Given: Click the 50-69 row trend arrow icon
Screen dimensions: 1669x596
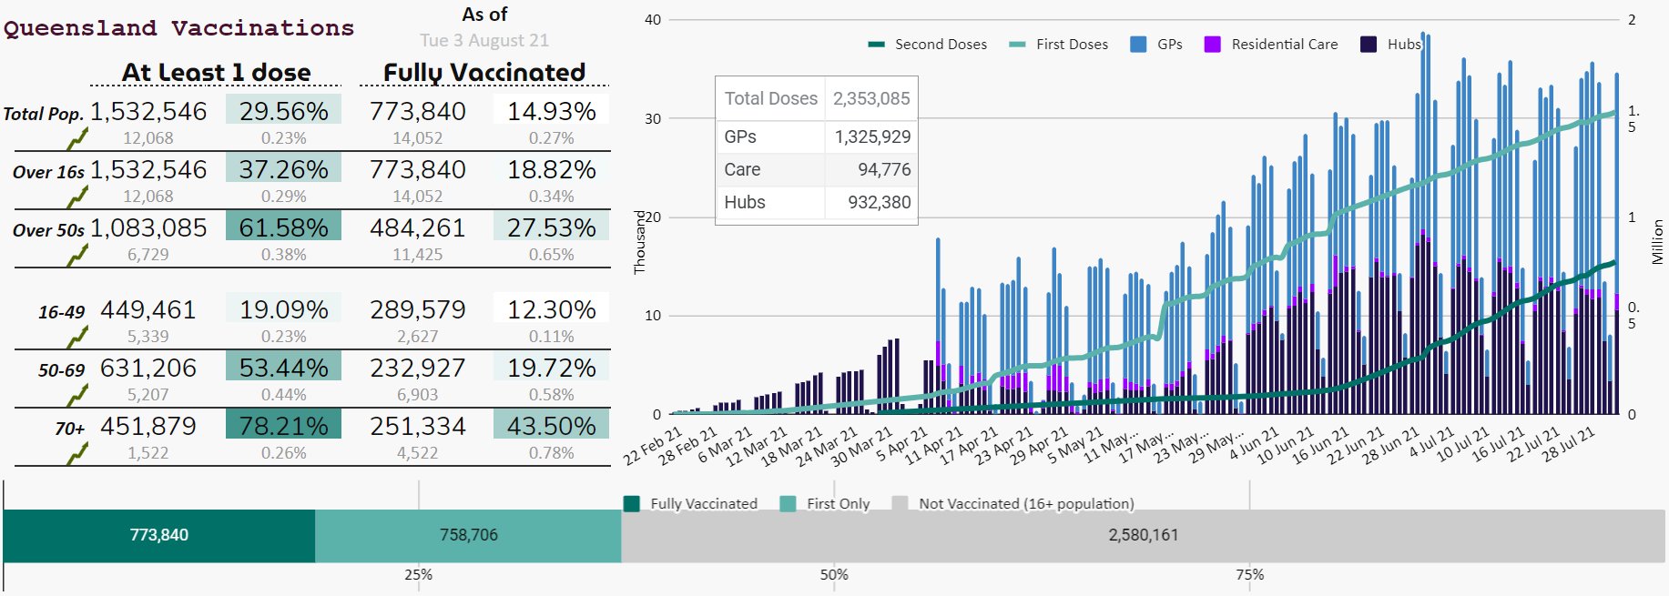Looking at the screenshot, I should click(78, 395).
